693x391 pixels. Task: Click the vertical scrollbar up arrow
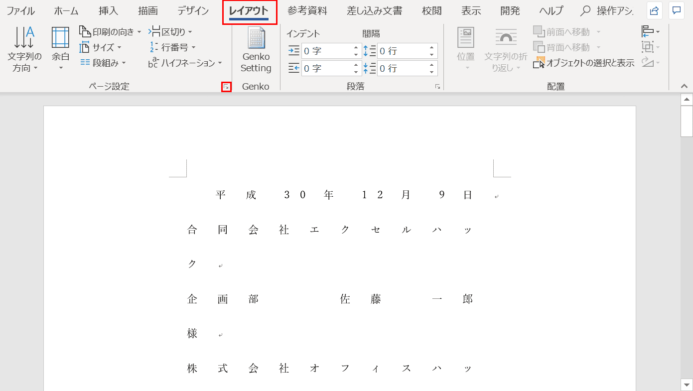687,100
